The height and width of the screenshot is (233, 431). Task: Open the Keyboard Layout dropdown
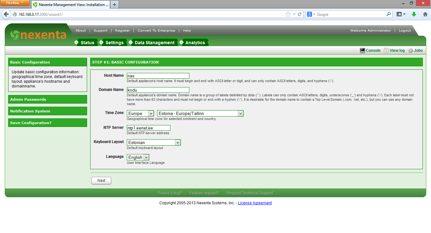[154, 142]
